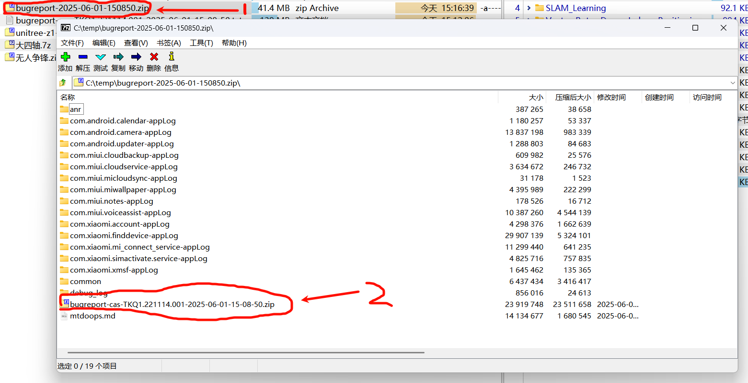Click the folder icon of com.miui.cloudbackup-appLog
Viewport: 748px width, 383px height.
pyautogui.click(x=64, y=155)
